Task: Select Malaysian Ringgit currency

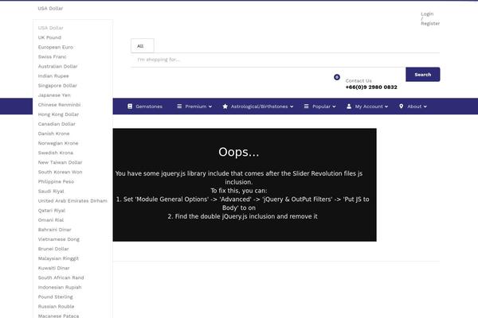Action: (x=58, y=258)
